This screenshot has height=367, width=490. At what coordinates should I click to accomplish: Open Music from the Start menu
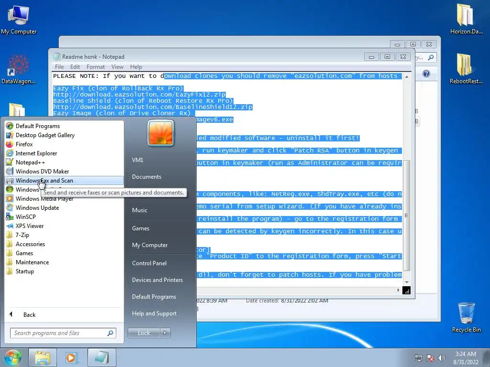pos(140,210)
